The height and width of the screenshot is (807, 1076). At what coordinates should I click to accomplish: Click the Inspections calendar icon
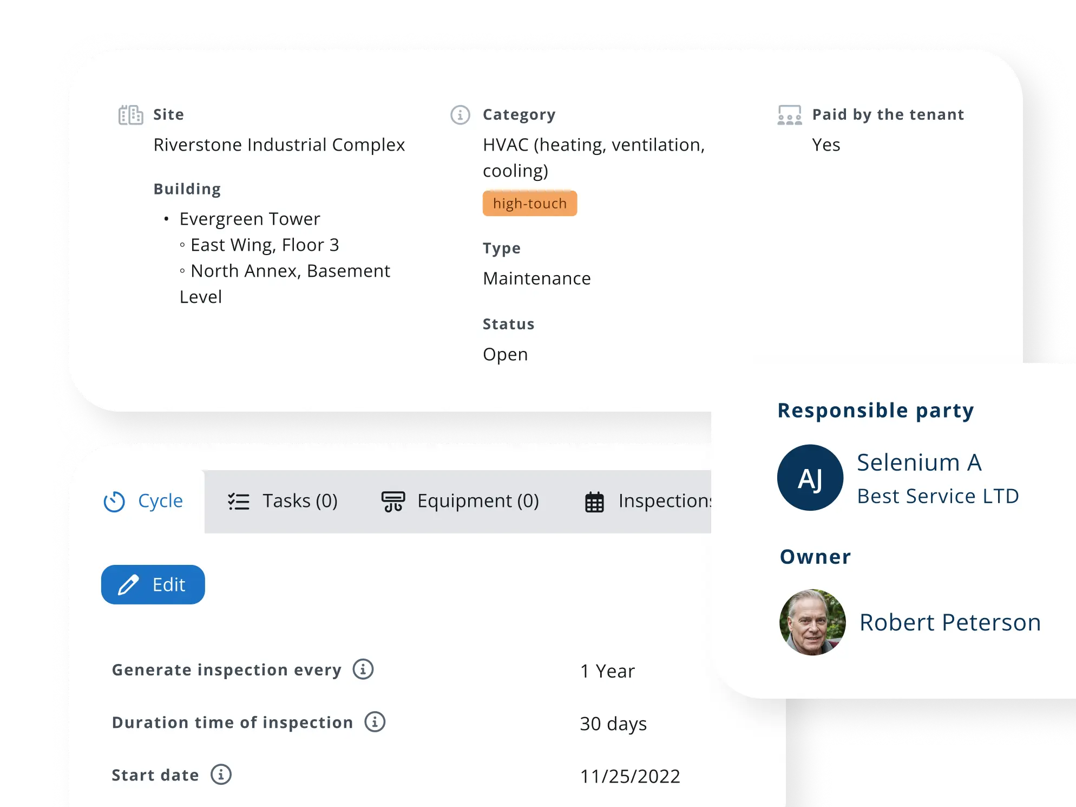pos(594,502)
